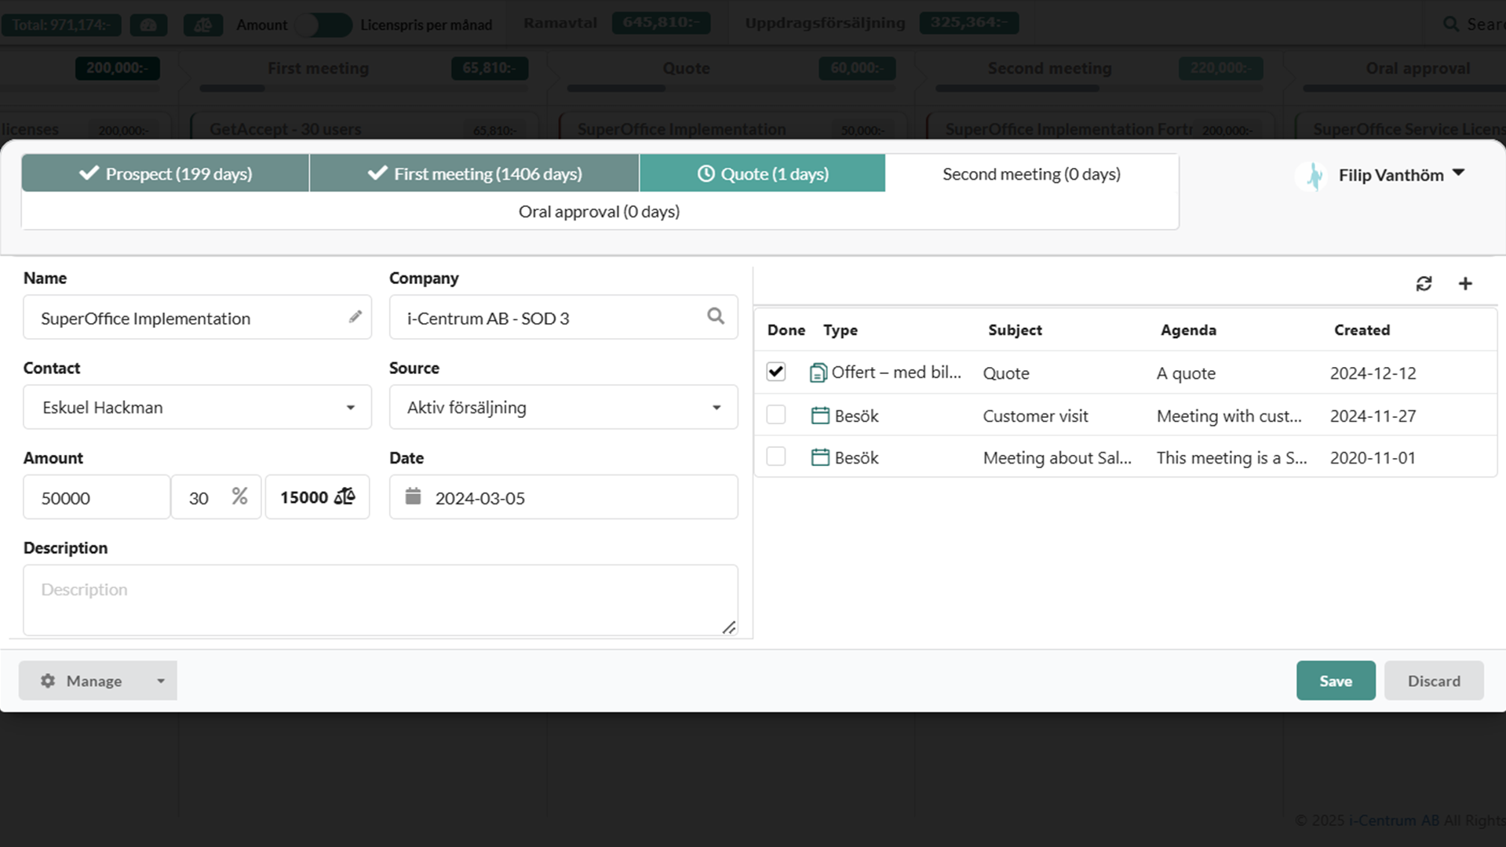The height and width of the screenshot is (847, 1506).
Task: Open the Contact dropdown Eskuel Hackman
Action: 197,407
